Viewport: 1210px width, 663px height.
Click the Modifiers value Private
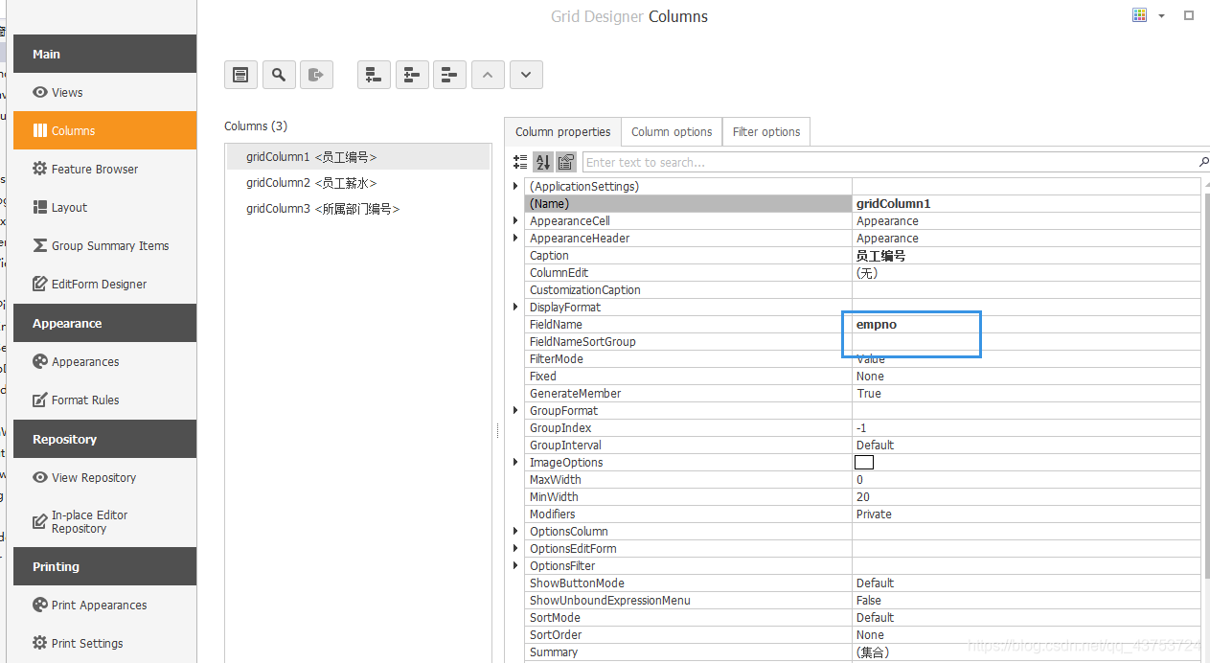tap(874, 514)
